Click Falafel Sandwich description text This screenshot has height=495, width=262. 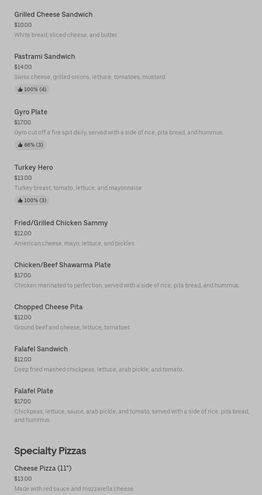[99, 369]
